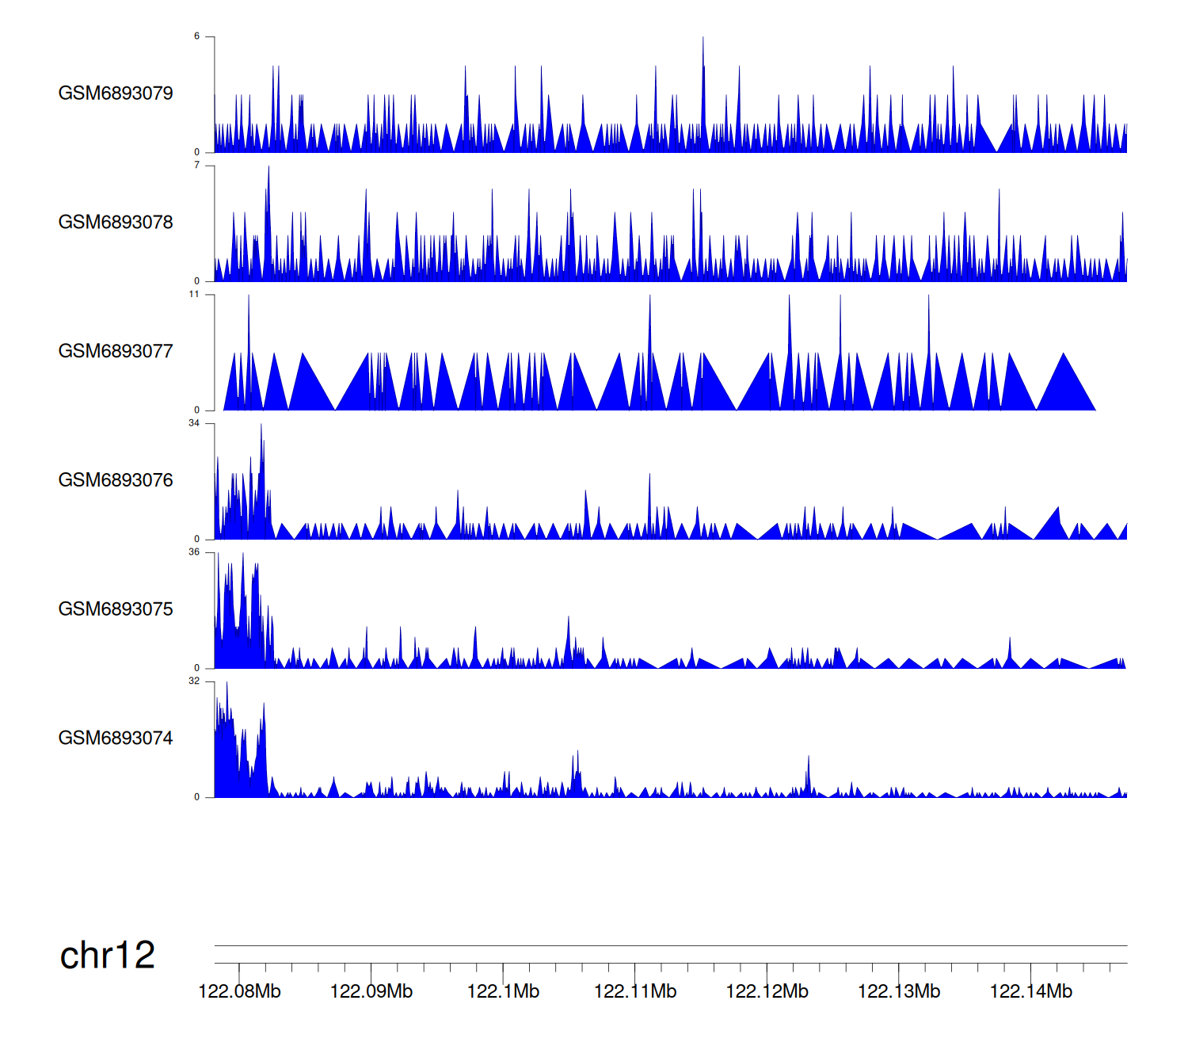1188x1046 pixels.
Task: Click the chr12 chromosome label
Action: coord(108,956)
